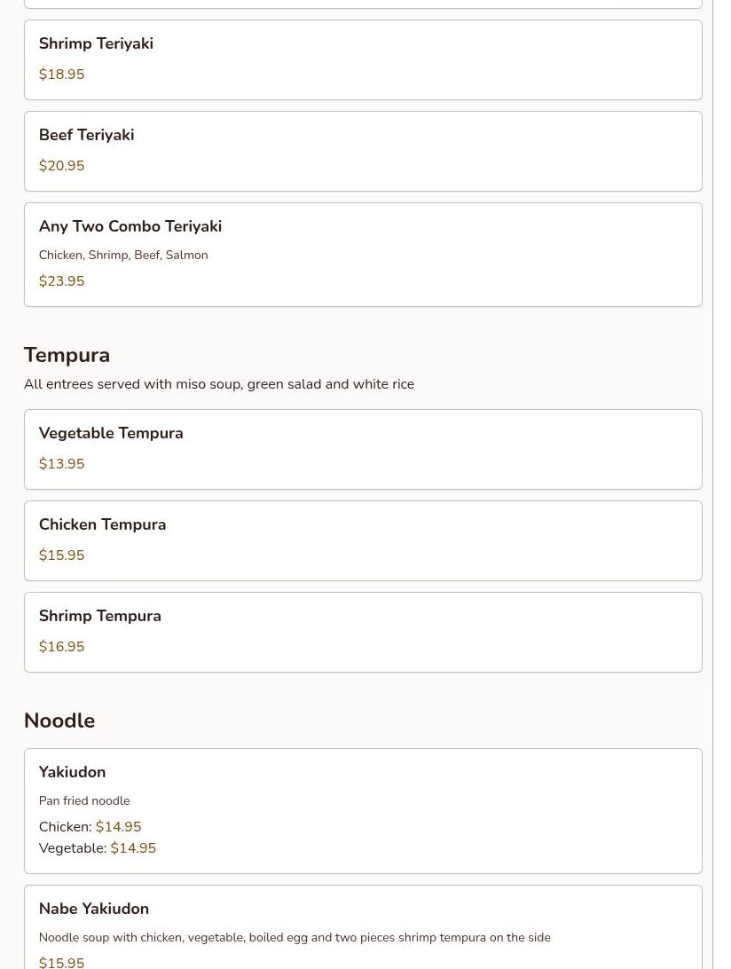Select the Vegetable Tempura item

pyautogui.click(x=111, y=433)
